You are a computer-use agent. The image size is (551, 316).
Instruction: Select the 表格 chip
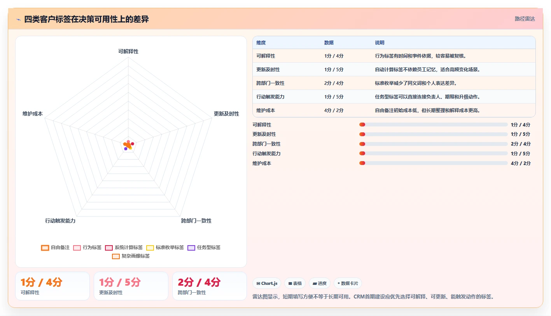coord(295,283)
